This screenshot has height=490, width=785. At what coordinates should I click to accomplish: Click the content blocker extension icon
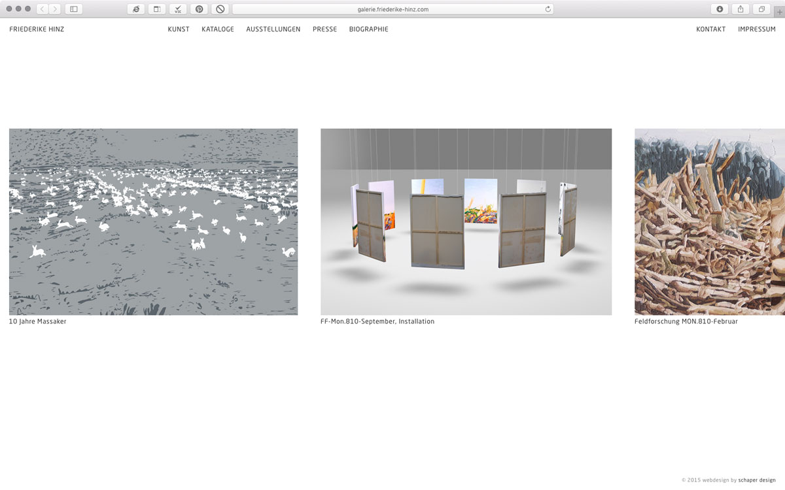tap(220, 9)
